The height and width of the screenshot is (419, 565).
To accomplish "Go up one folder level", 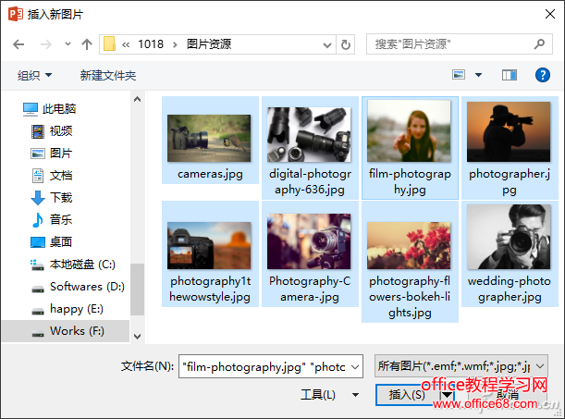I will tap(87, 44).
